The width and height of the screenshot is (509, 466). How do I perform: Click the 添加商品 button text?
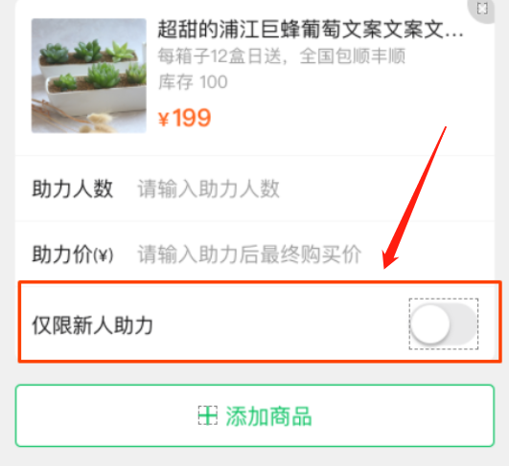(268, 416)
